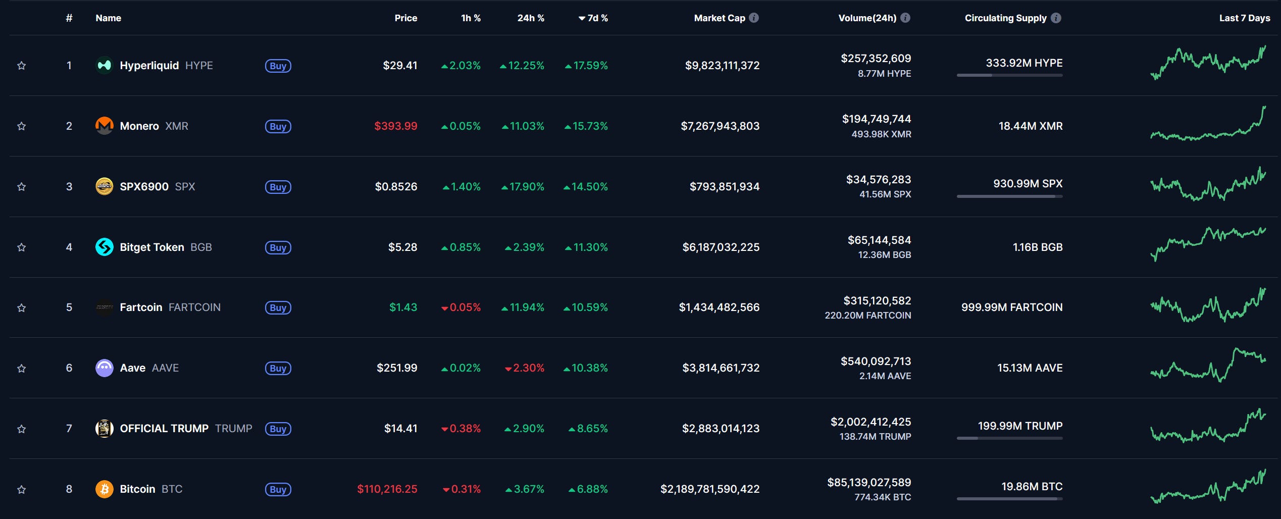Click the Bitget Token logo

[105, 247]
